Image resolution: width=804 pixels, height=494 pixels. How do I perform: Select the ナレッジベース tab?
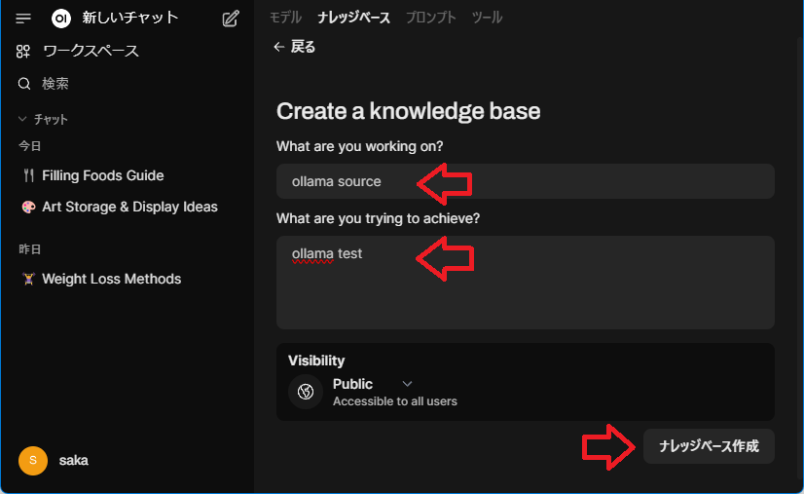click(353, 18)
